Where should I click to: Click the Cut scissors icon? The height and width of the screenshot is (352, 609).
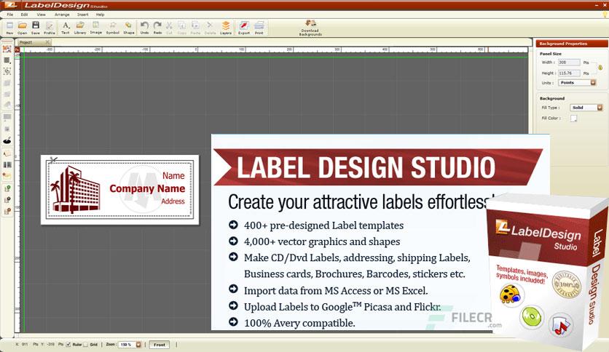coord(169,28)
